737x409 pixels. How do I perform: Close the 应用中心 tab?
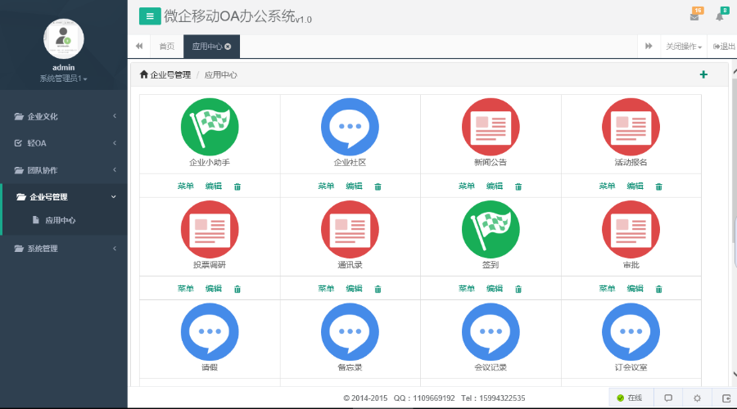tap(228, 47)
